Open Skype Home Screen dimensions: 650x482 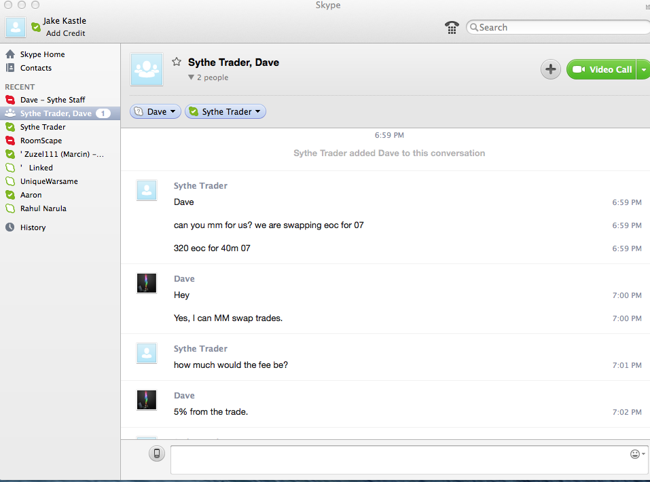[42, 54]
